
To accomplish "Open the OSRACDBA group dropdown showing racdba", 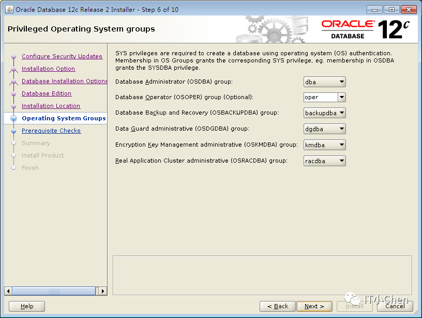I will click(x=325, y=161).
